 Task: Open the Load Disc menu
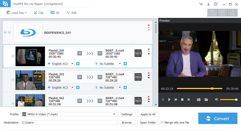[x=16, y=13]
